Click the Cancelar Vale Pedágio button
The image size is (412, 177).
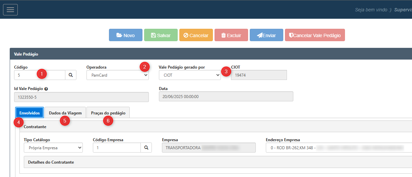(314, 35)
